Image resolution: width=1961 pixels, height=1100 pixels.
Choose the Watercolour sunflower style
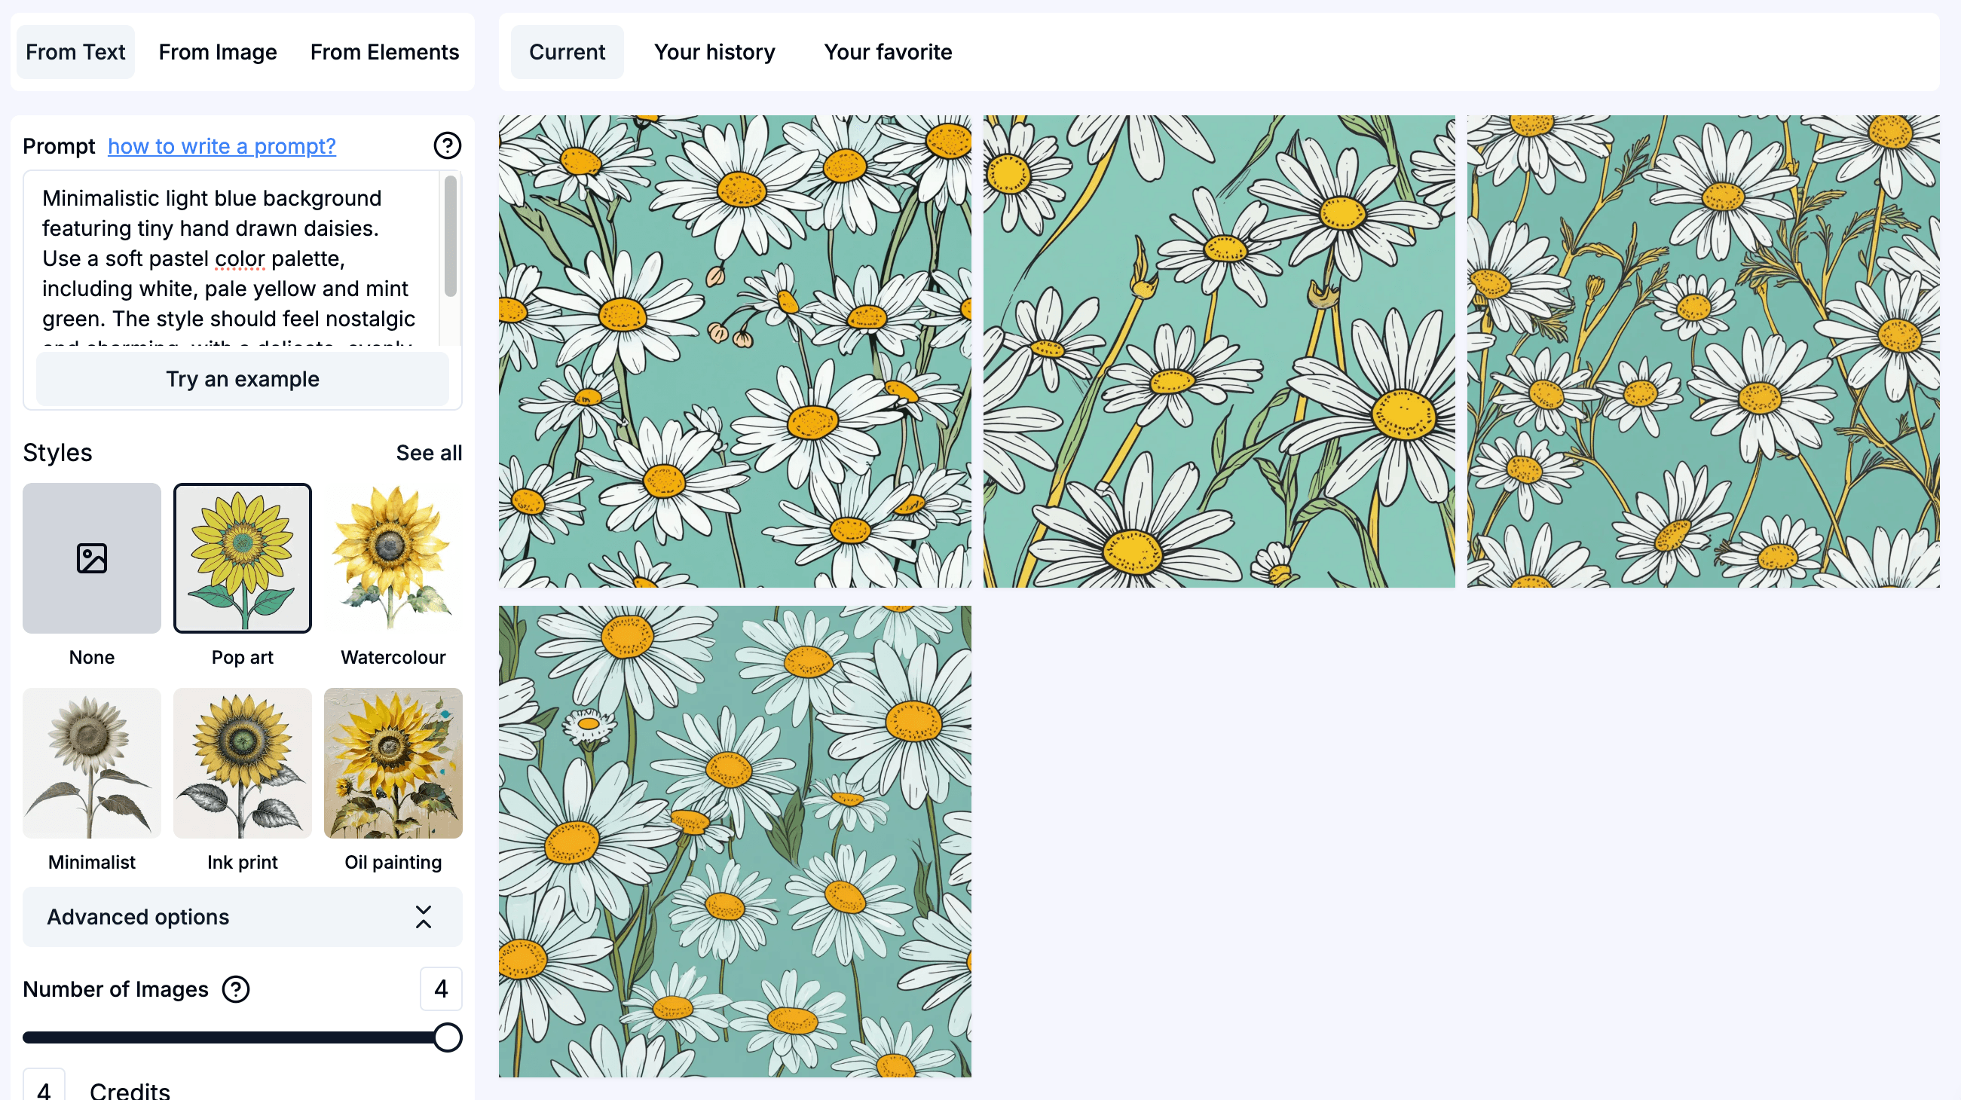pos(393,558)
